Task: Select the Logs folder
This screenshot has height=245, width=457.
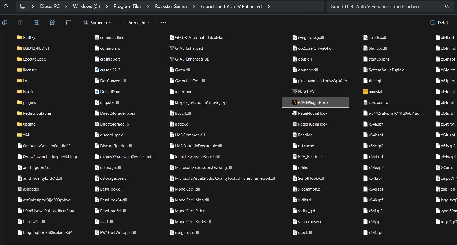Action: click(24, 81)
